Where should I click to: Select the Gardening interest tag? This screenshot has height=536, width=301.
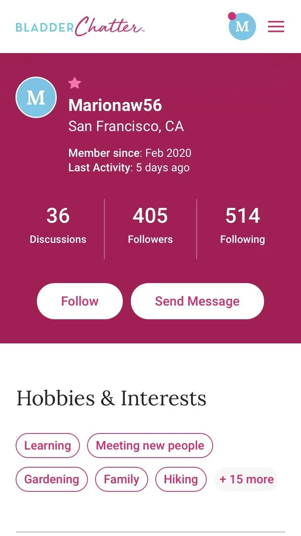point(52,479)
